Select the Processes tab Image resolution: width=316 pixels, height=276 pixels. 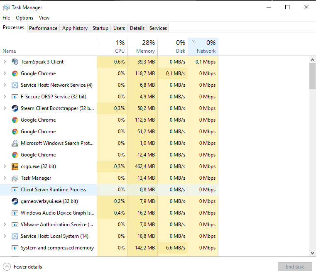click(x=14, y=27)
